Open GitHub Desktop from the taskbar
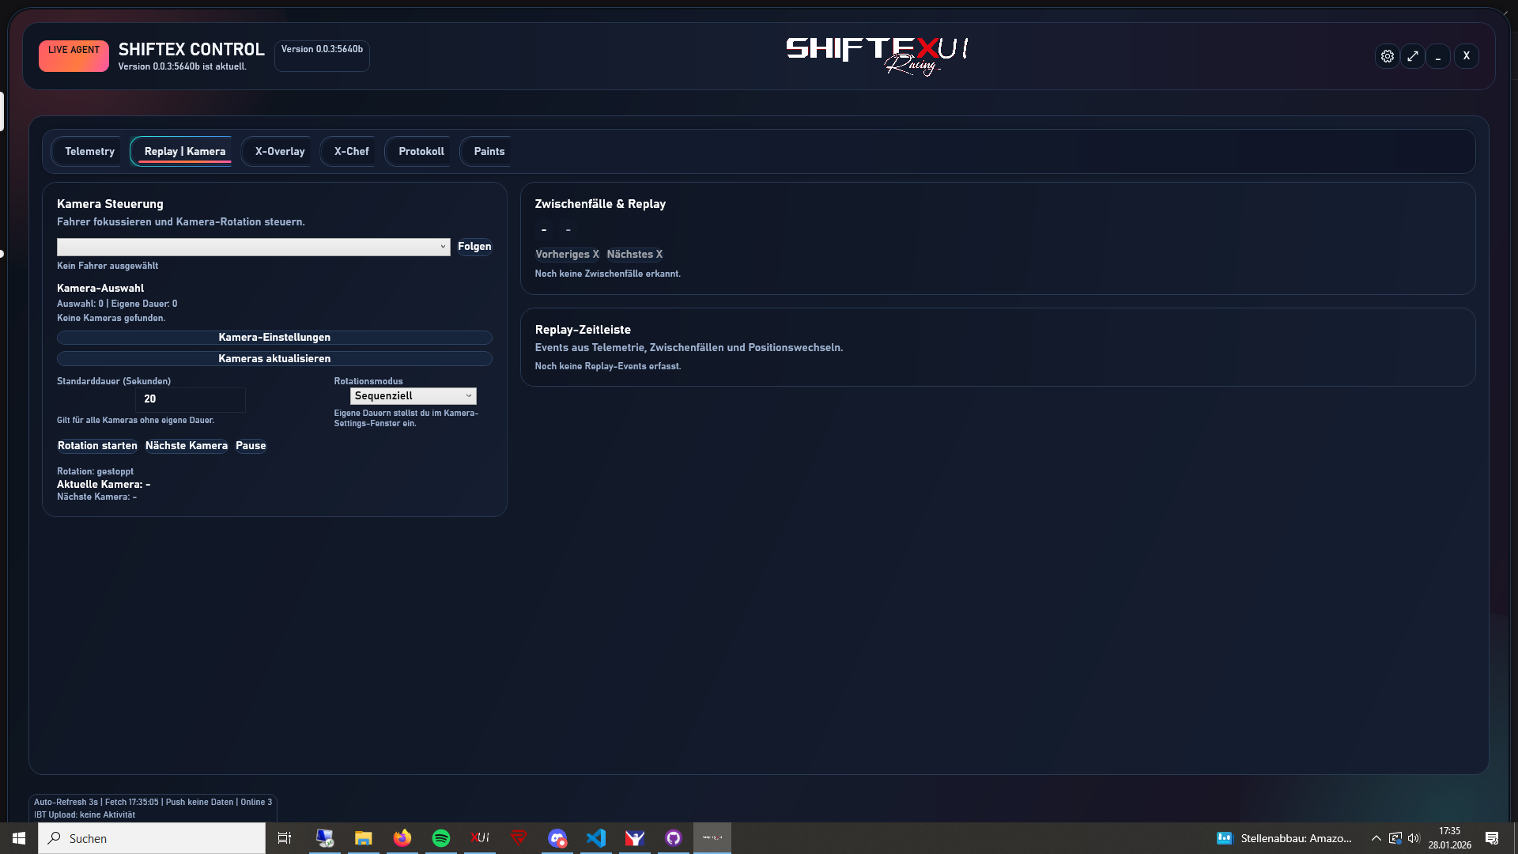The height and width of the screenshot is (854, 1518). 674,838
